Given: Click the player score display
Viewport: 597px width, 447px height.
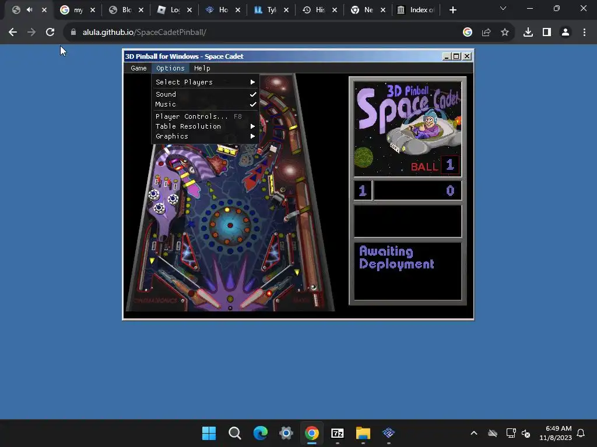Looking at the screenshot, I should [x=417, y=190].
